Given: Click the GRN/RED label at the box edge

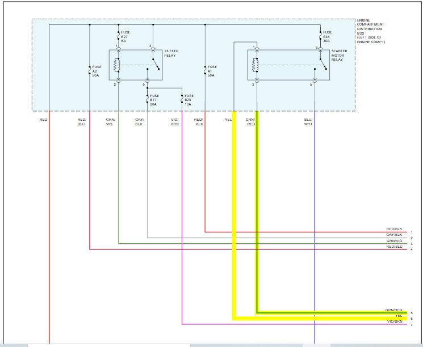Looking at the screenshot, I should 250,122.
